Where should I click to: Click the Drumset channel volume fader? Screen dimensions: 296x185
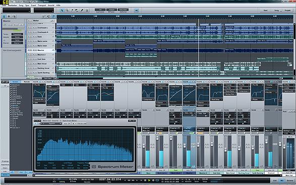click(266, 141)
